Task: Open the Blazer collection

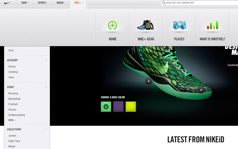Action: click(12, 146)
